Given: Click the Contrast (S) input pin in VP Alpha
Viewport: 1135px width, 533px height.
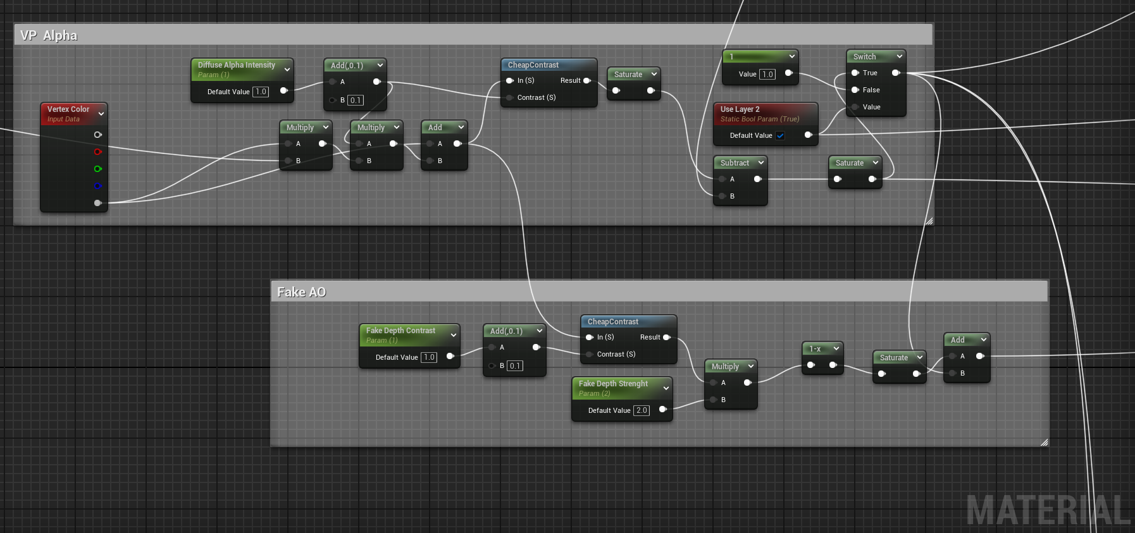Looking at the screenshot, I should point(509,97).
